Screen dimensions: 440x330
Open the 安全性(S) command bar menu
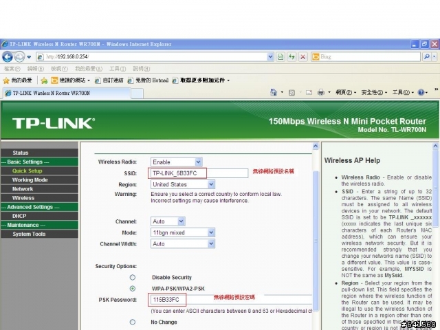(x=374, y=92)
